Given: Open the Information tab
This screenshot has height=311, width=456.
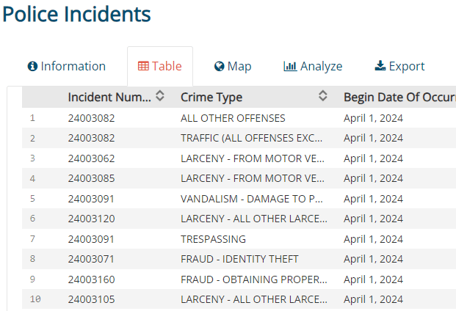Looking at the screenshot, I should 66,66.
